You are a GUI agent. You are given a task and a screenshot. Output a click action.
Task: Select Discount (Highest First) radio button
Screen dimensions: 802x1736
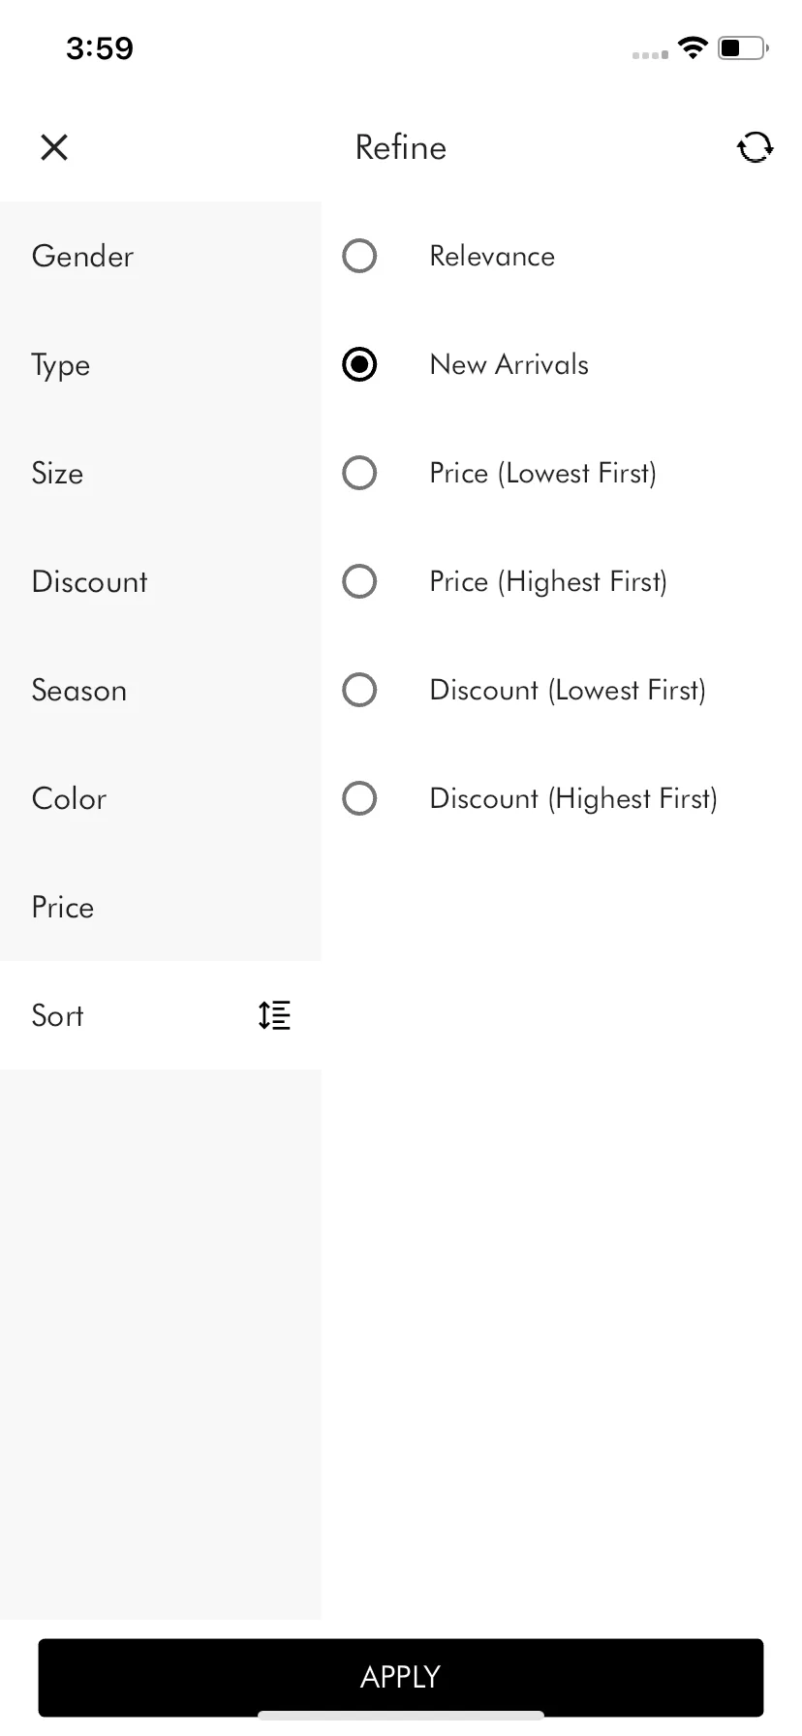(359, 798)
